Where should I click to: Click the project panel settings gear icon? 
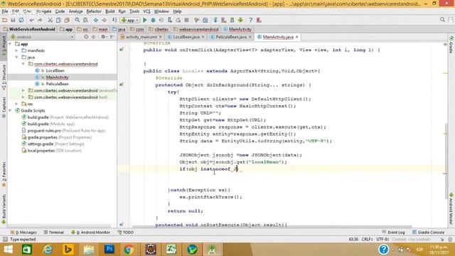tap(103, 37)
